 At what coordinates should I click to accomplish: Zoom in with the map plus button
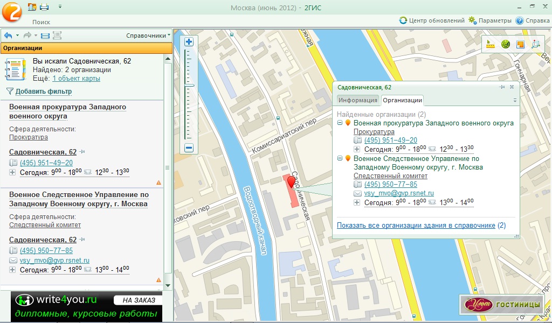click(x=189, y=42)
